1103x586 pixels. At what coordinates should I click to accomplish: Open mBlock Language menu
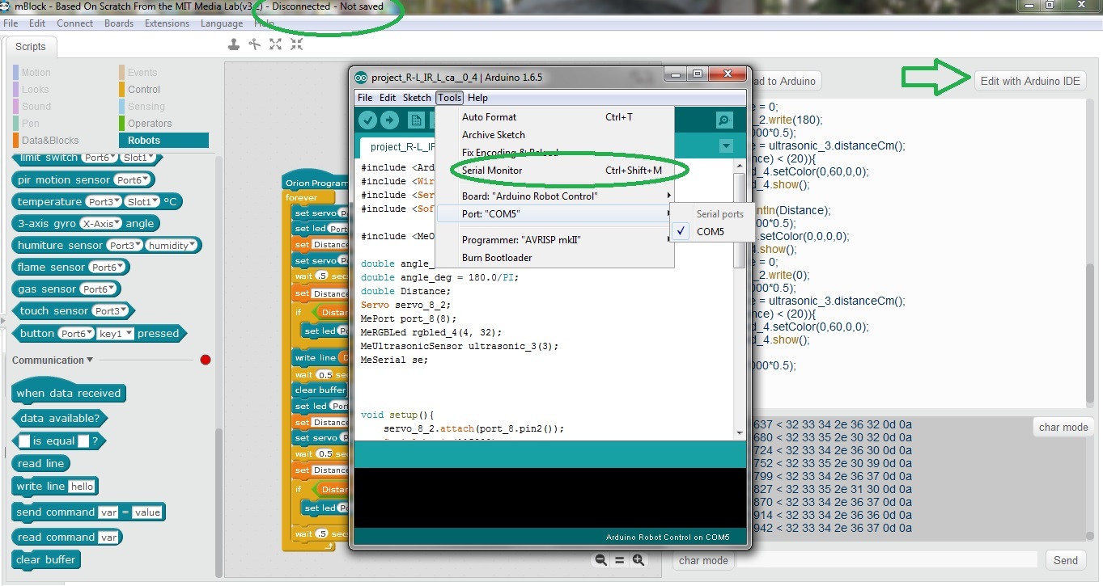222,23
